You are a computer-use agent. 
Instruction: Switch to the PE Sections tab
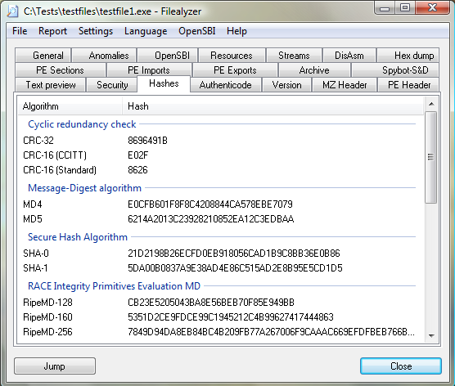(61, 70)
